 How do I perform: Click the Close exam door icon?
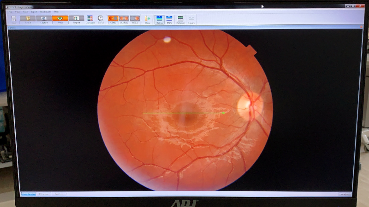148,19
